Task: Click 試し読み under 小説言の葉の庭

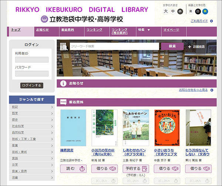Action: [x=104, y=181]
